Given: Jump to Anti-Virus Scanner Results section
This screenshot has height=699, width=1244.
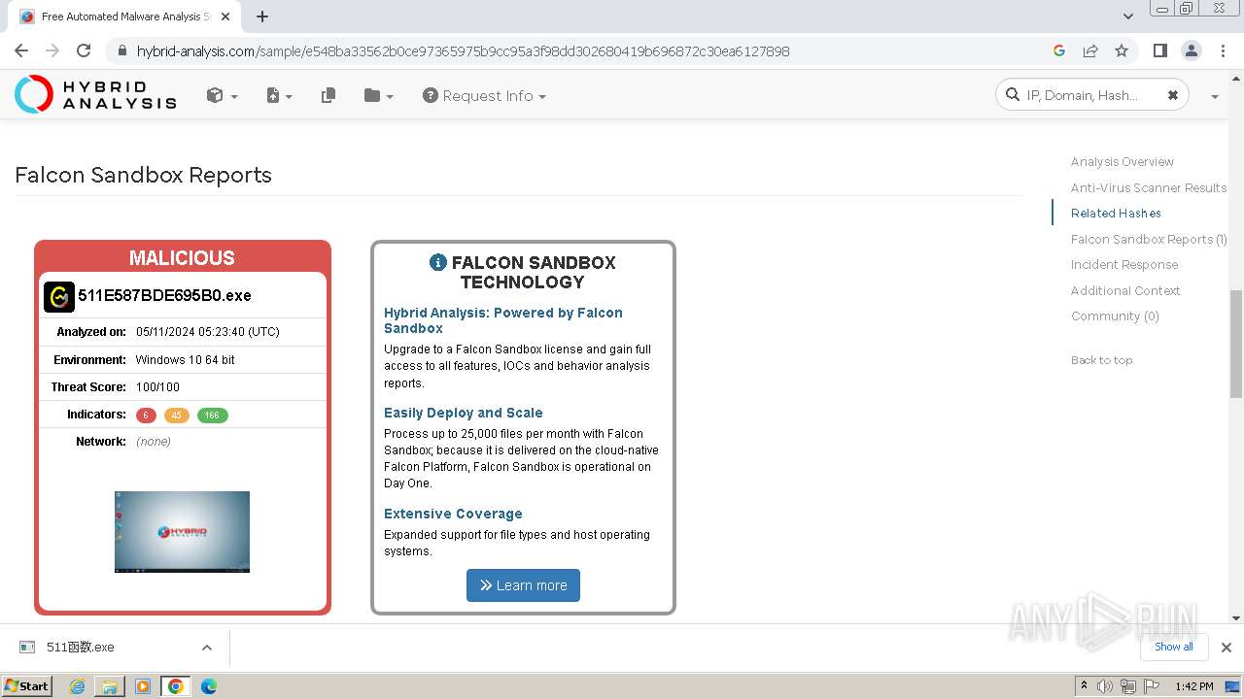Looking at the screenshot, I should [x=1149, y=187].
